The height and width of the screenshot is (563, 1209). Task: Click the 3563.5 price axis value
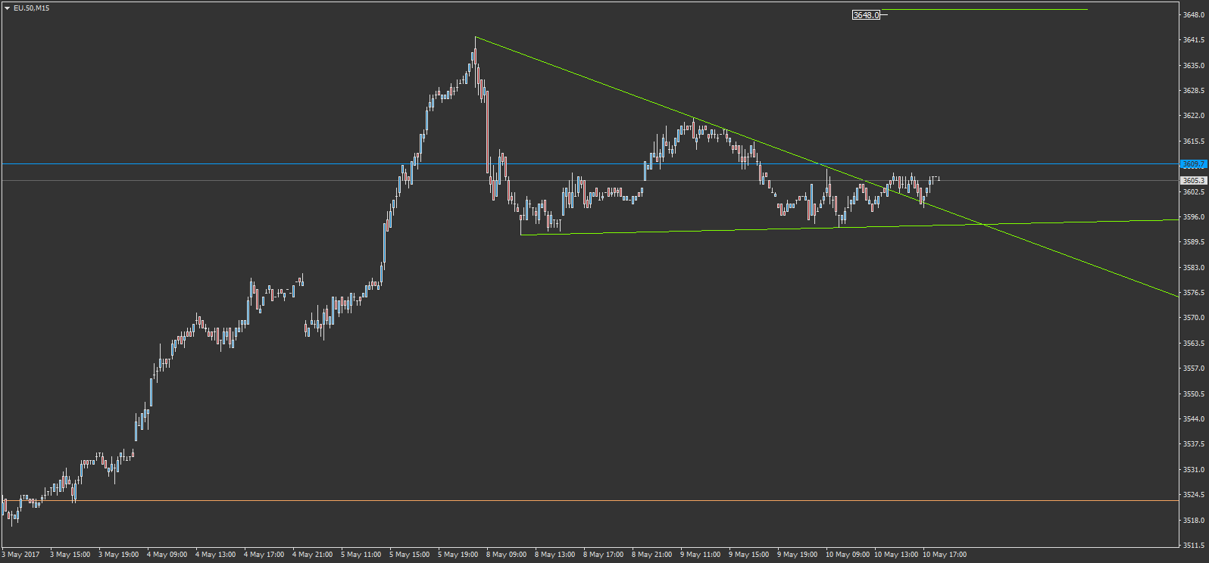1194,344
